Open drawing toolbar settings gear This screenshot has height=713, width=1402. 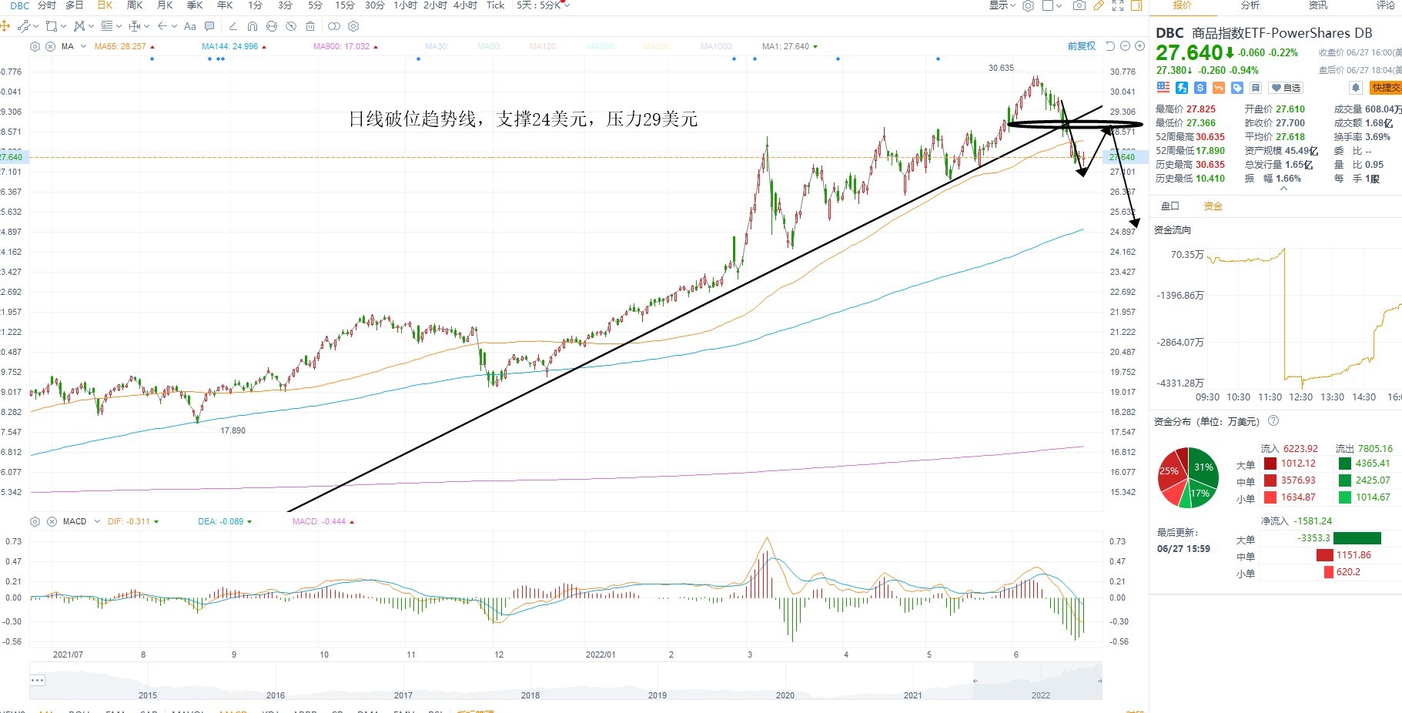[x=355, y=26]
